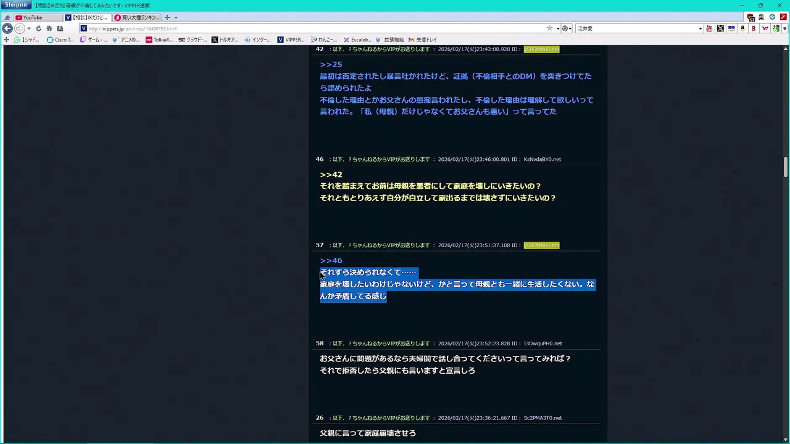The width and height of the screenshot is (790, 444).
Task: Open a new tab with plus button
Action: click(167, 18)
